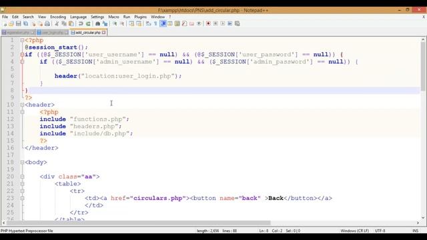Collapse the table fold at line 21
This screenshot has height=240, width=427.
[22, 184]
